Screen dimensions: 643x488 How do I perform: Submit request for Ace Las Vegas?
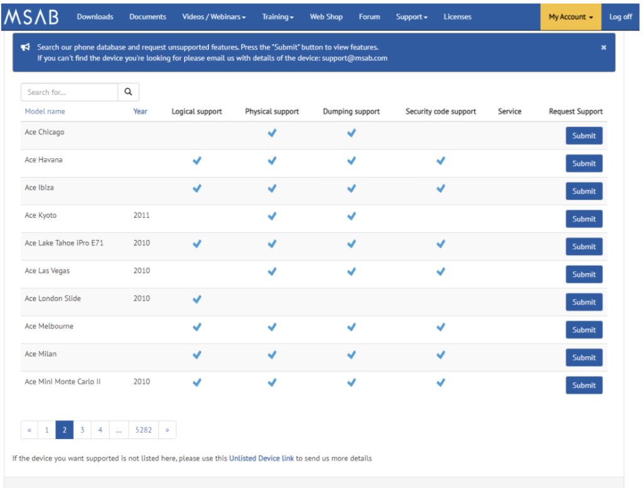tap(584, 274)
